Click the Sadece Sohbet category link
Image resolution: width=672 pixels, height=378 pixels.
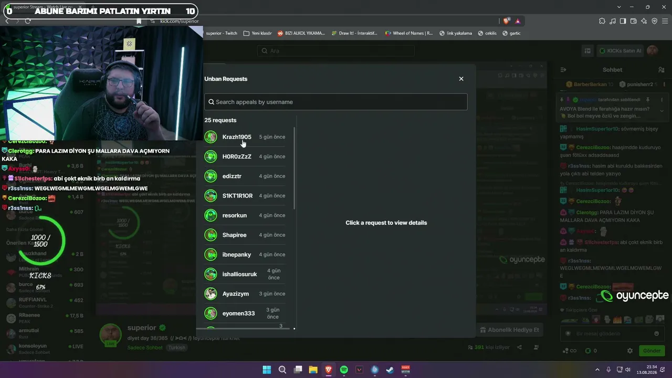coord(145,348)
